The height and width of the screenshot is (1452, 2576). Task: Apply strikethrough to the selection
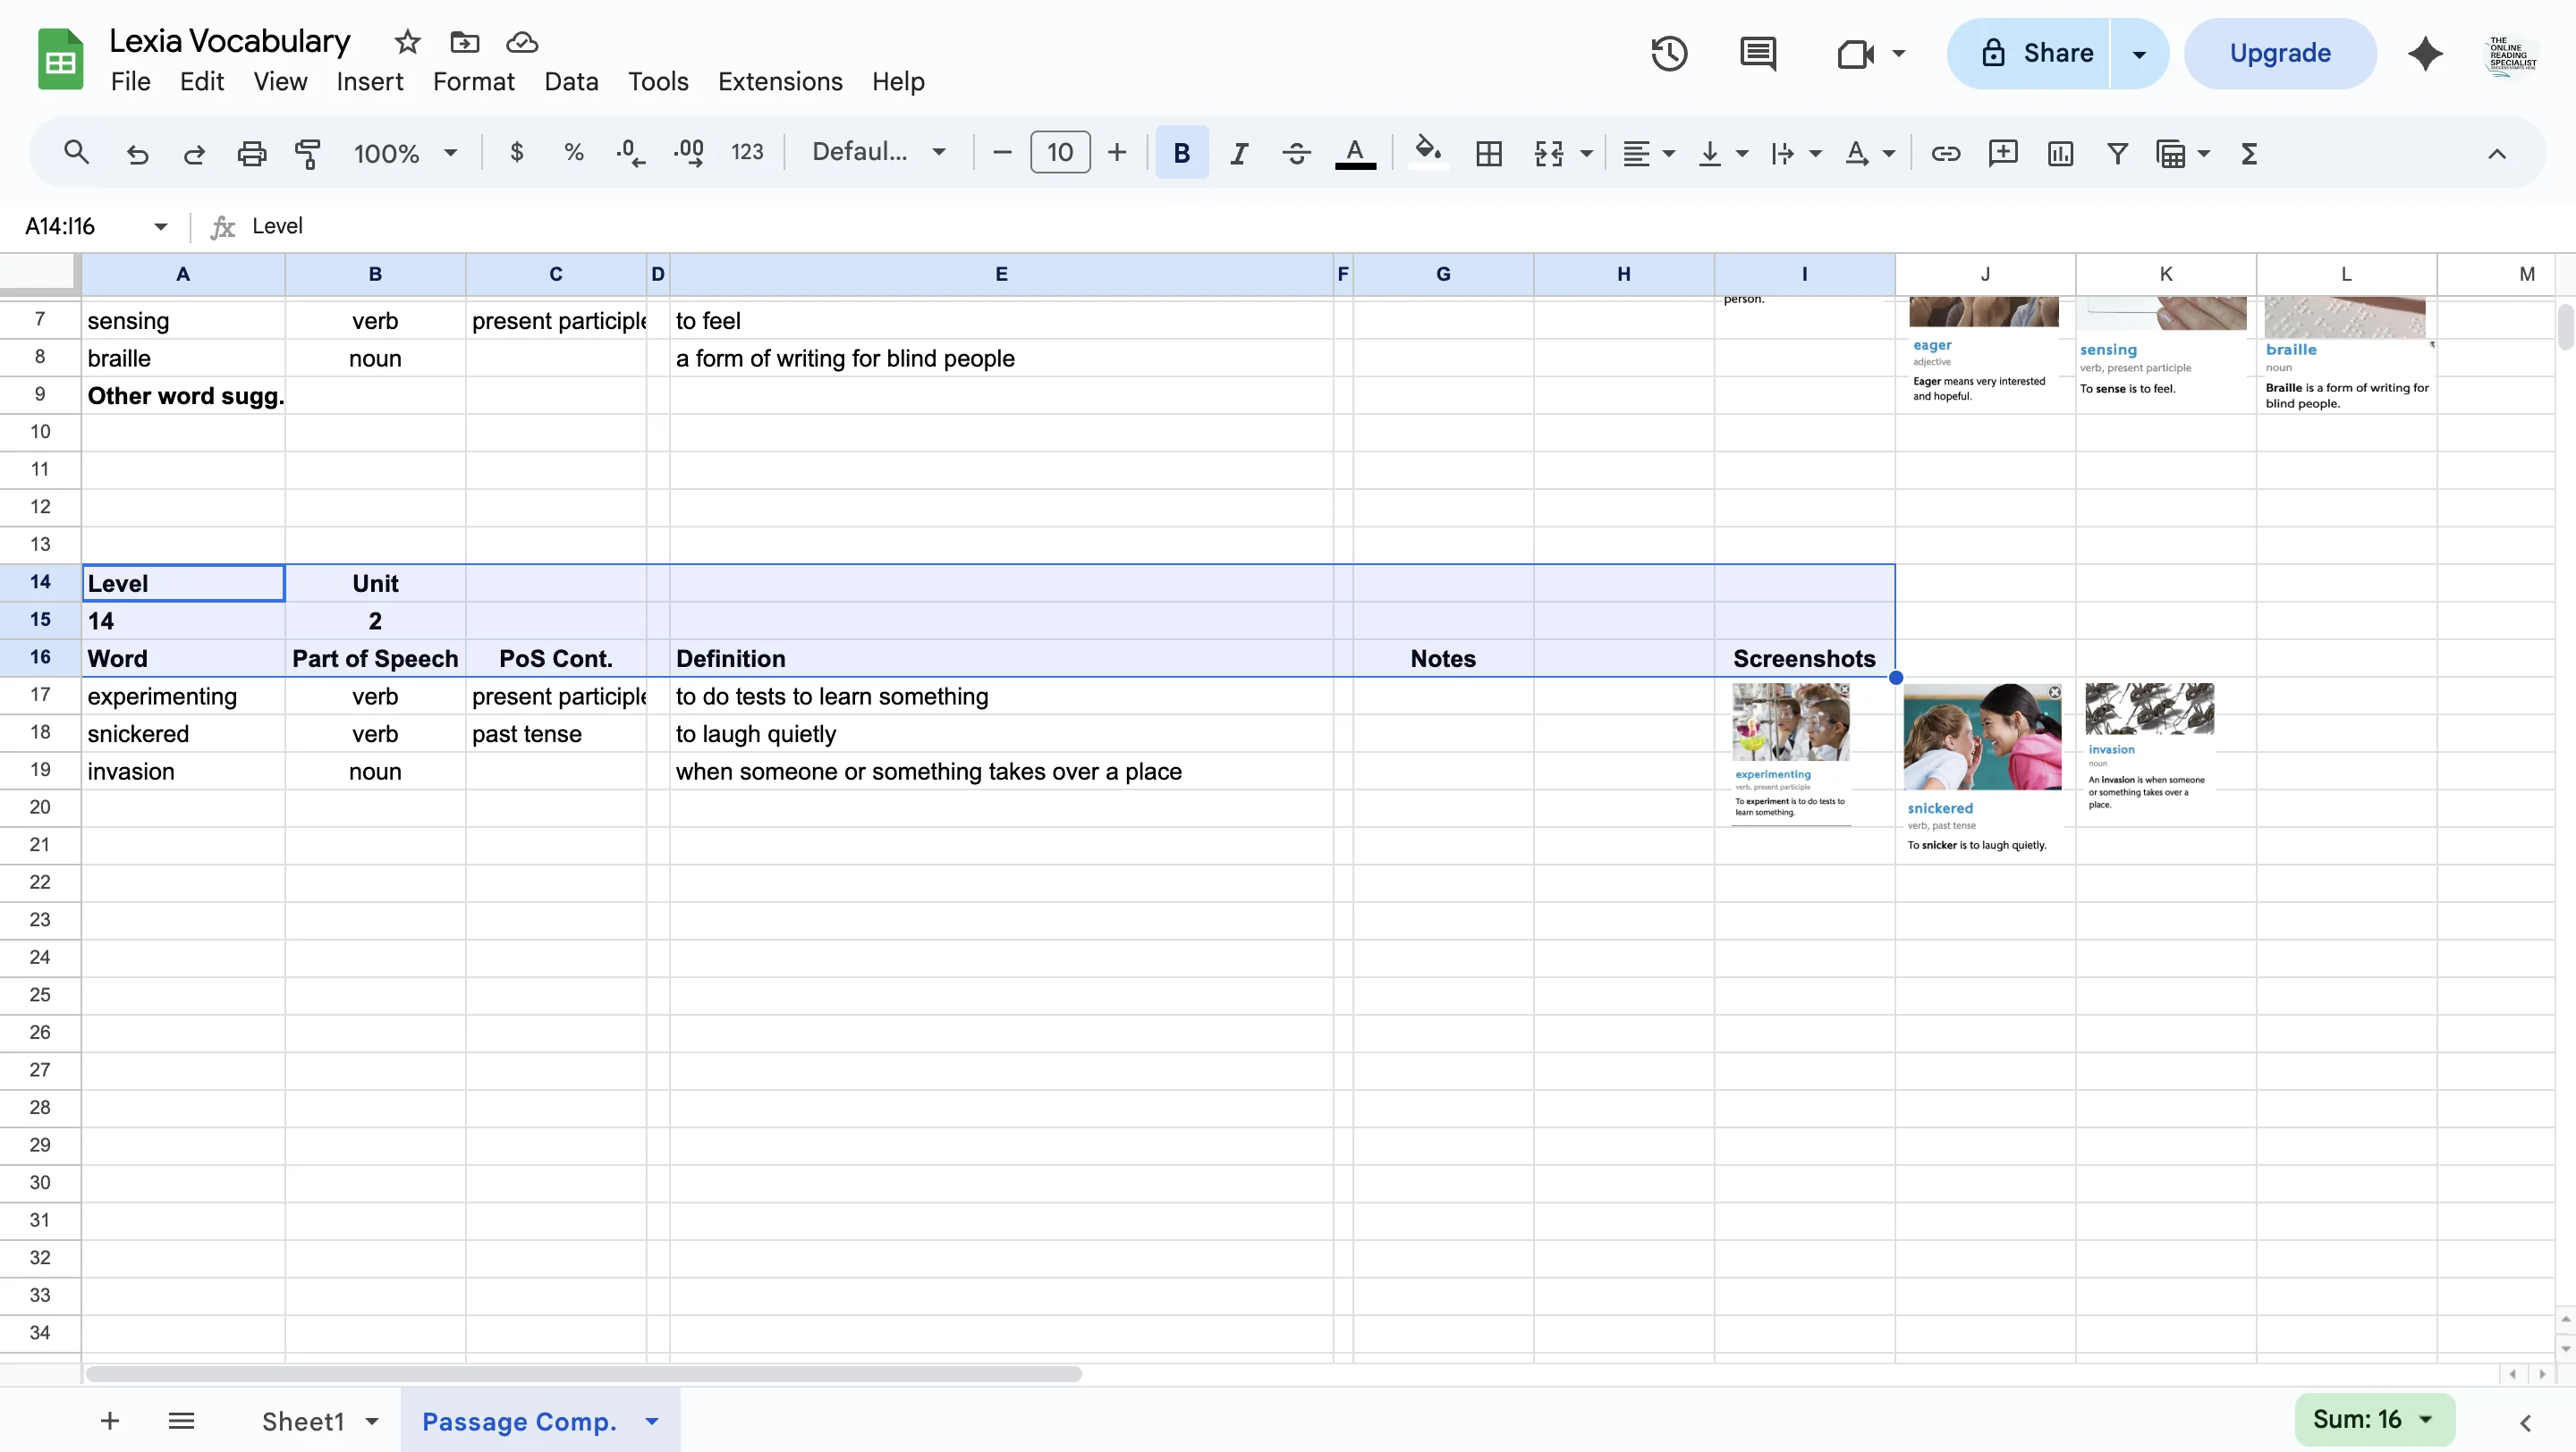(x=1295, y=153)
